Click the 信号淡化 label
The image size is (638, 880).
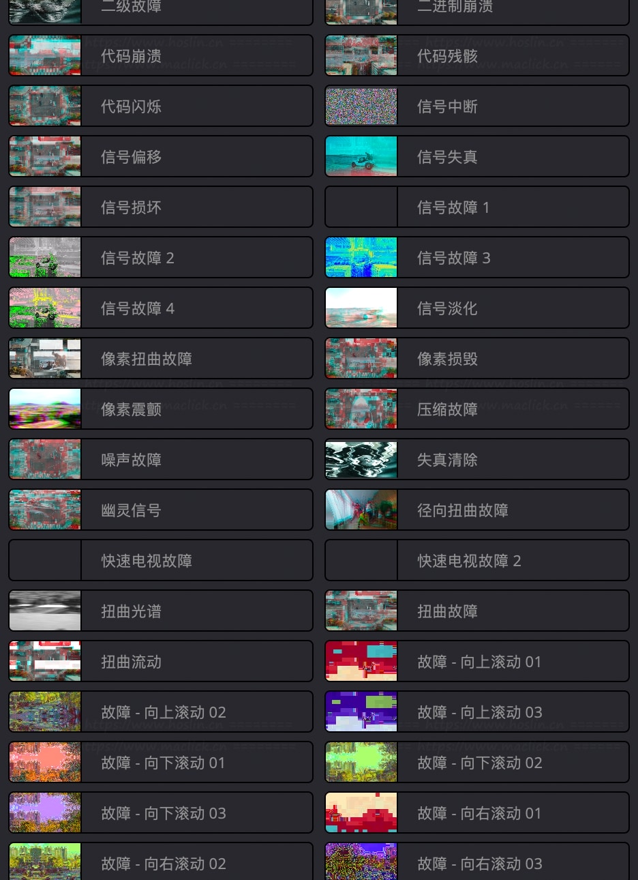pyautogui.click(x=447, y=308)
